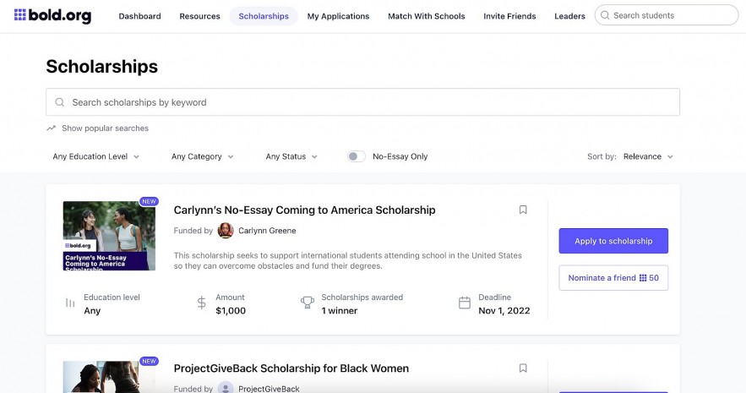Open the Any Category filter dropdown
This screenshot has width=746, height=393.
(202, 156)
